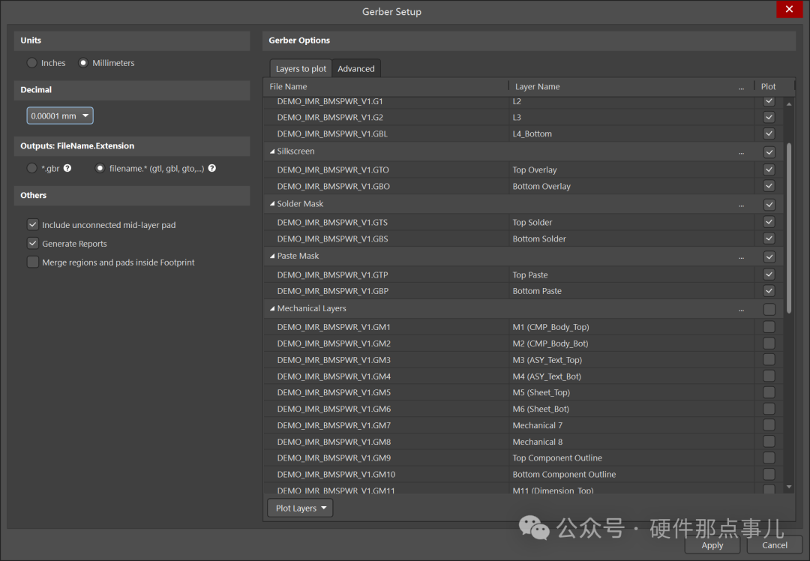The width and height of the screenshot is (810, 561).
Task: Uncheck Plot for Top Paste layer
Action: click(769, 274)
